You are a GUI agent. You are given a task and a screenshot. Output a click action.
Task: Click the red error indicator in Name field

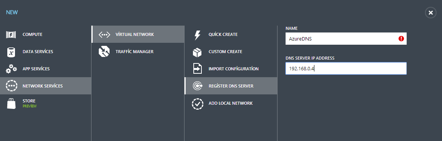(x=401, y=39)
